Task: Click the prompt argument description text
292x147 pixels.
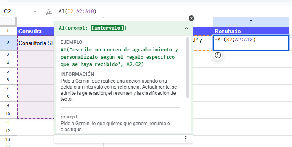Action: click(x=115, y=126)
